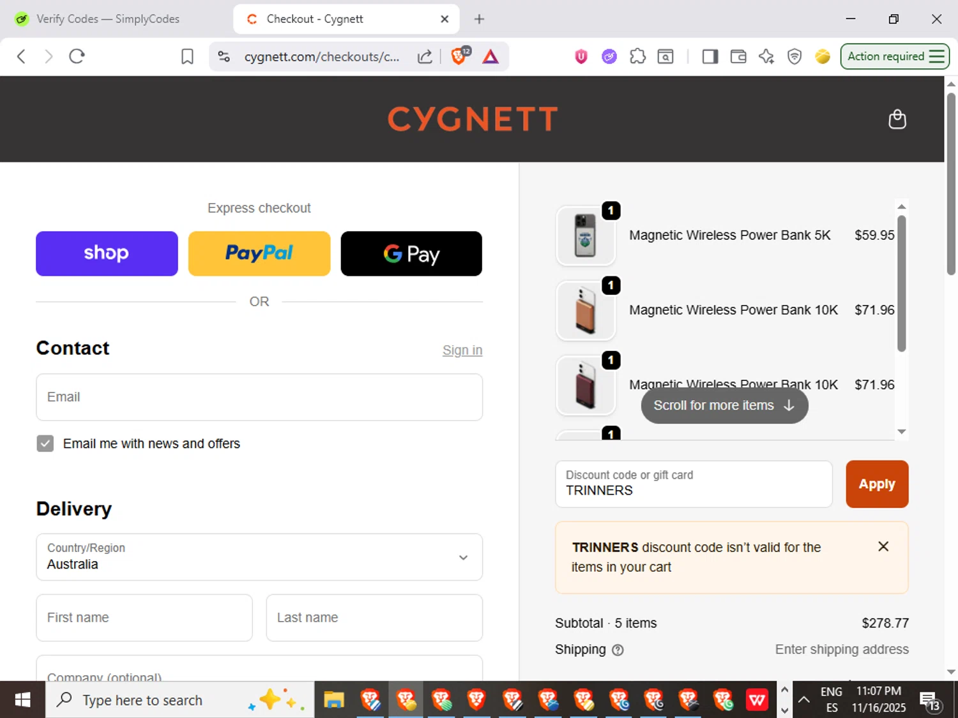Open the Cygnett cart bag icon

pos(897,119)
